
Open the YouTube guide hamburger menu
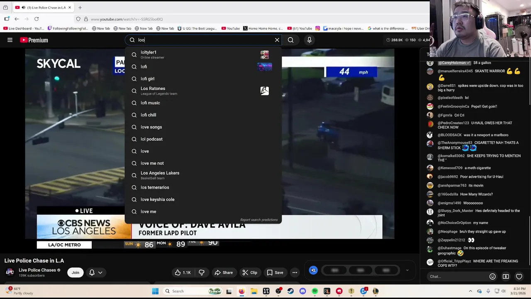[10, 40]
